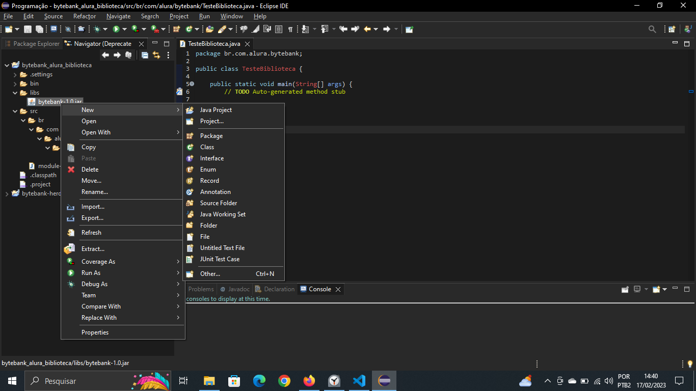Open the Back history dropdown arrow in toolbar
The height and width of the screenshot is (391, 696).
[x=376, y=29]
